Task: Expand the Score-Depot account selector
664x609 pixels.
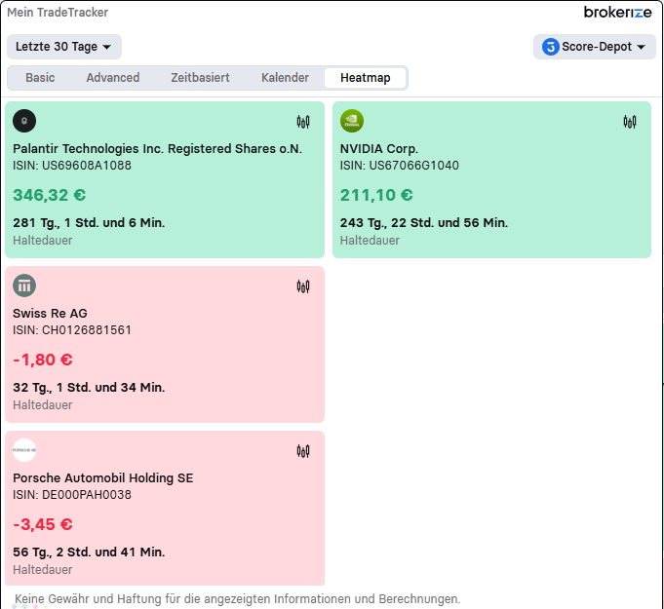Action: click(594, 47)
